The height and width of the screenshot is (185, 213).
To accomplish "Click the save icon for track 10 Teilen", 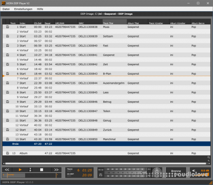I will (x=8, y=111).
